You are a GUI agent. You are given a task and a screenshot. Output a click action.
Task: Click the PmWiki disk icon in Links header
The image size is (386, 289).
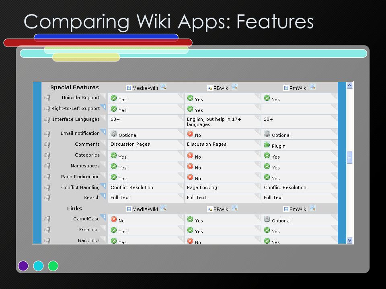point(286,209)
